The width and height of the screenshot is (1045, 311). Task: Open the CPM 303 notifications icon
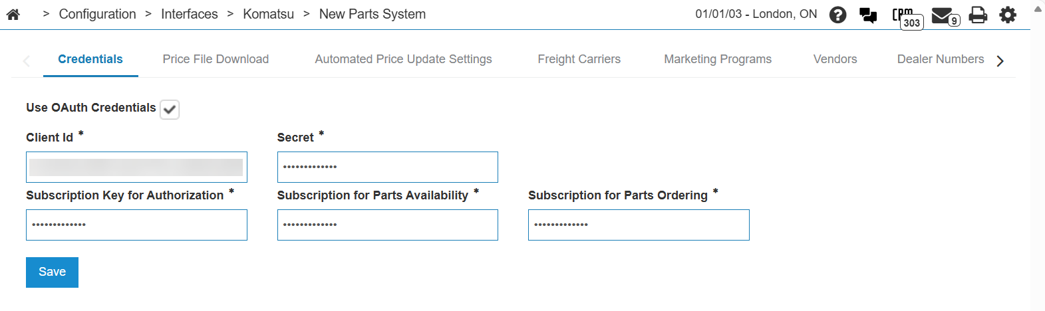(907, 17)
